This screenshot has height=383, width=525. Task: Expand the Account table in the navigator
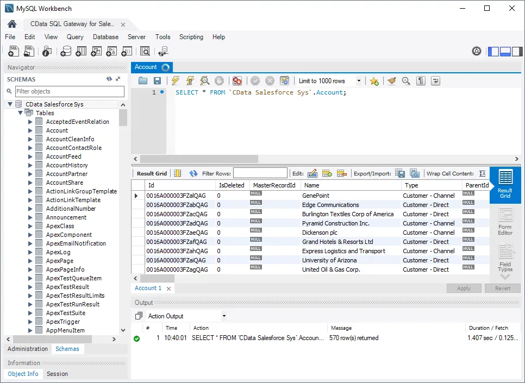tap(31, 130)
